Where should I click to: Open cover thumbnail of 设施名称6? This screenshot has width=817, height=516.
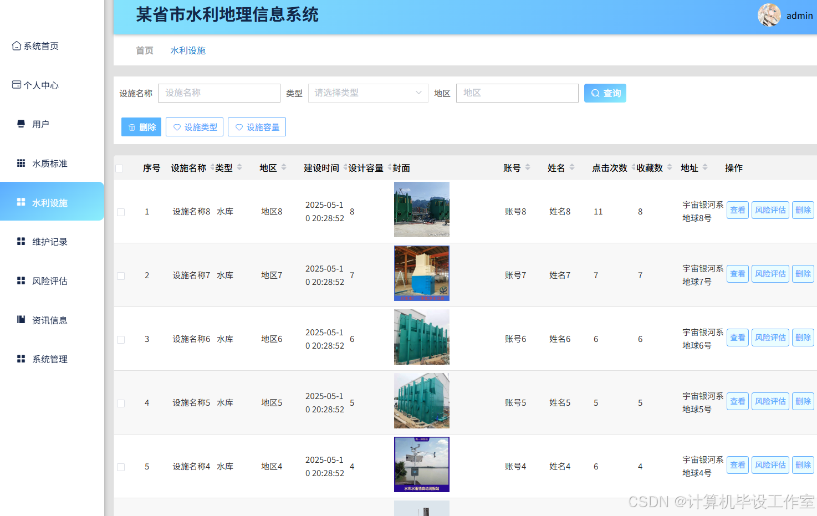pyautogui.click(x=422, y=337)
